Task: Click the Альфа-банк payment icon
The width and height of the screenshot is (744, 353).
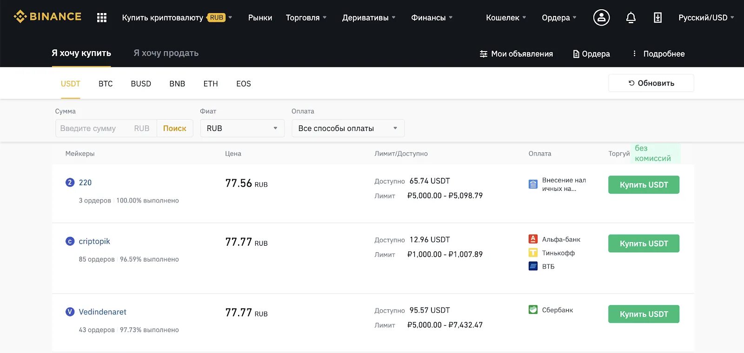Action: 533,239
